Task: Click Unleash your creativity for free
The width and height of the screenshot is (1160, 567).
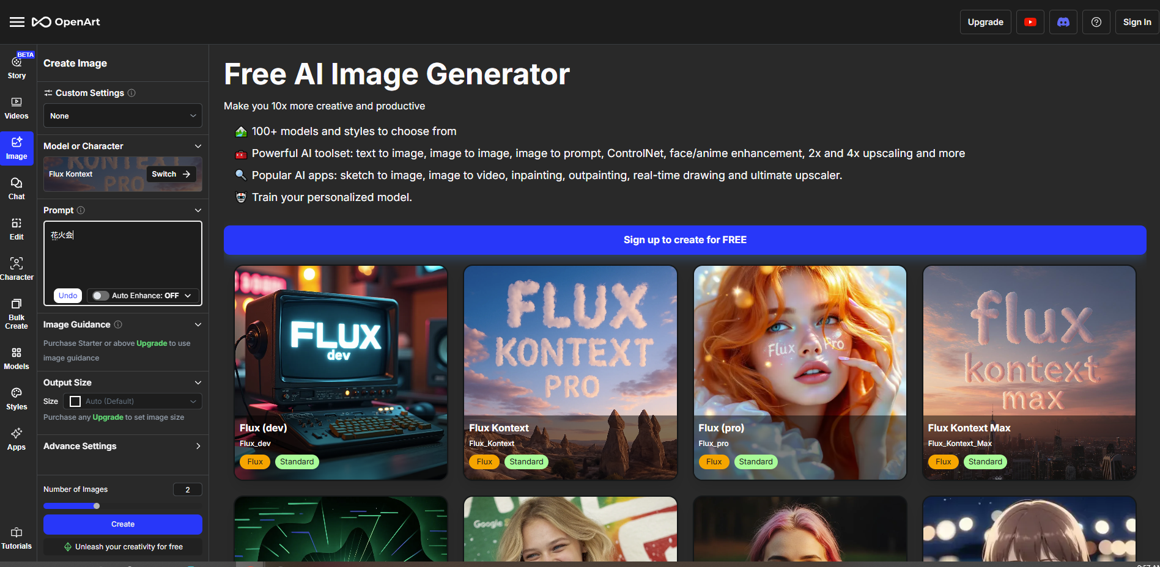Action: 123,547
